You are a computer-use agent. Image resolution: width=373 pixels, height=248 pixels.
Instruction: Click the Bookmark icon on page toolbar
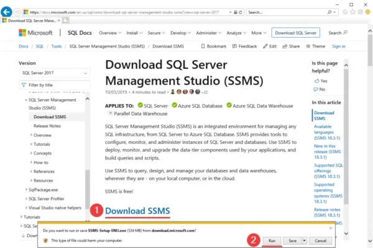click(203, 46)
